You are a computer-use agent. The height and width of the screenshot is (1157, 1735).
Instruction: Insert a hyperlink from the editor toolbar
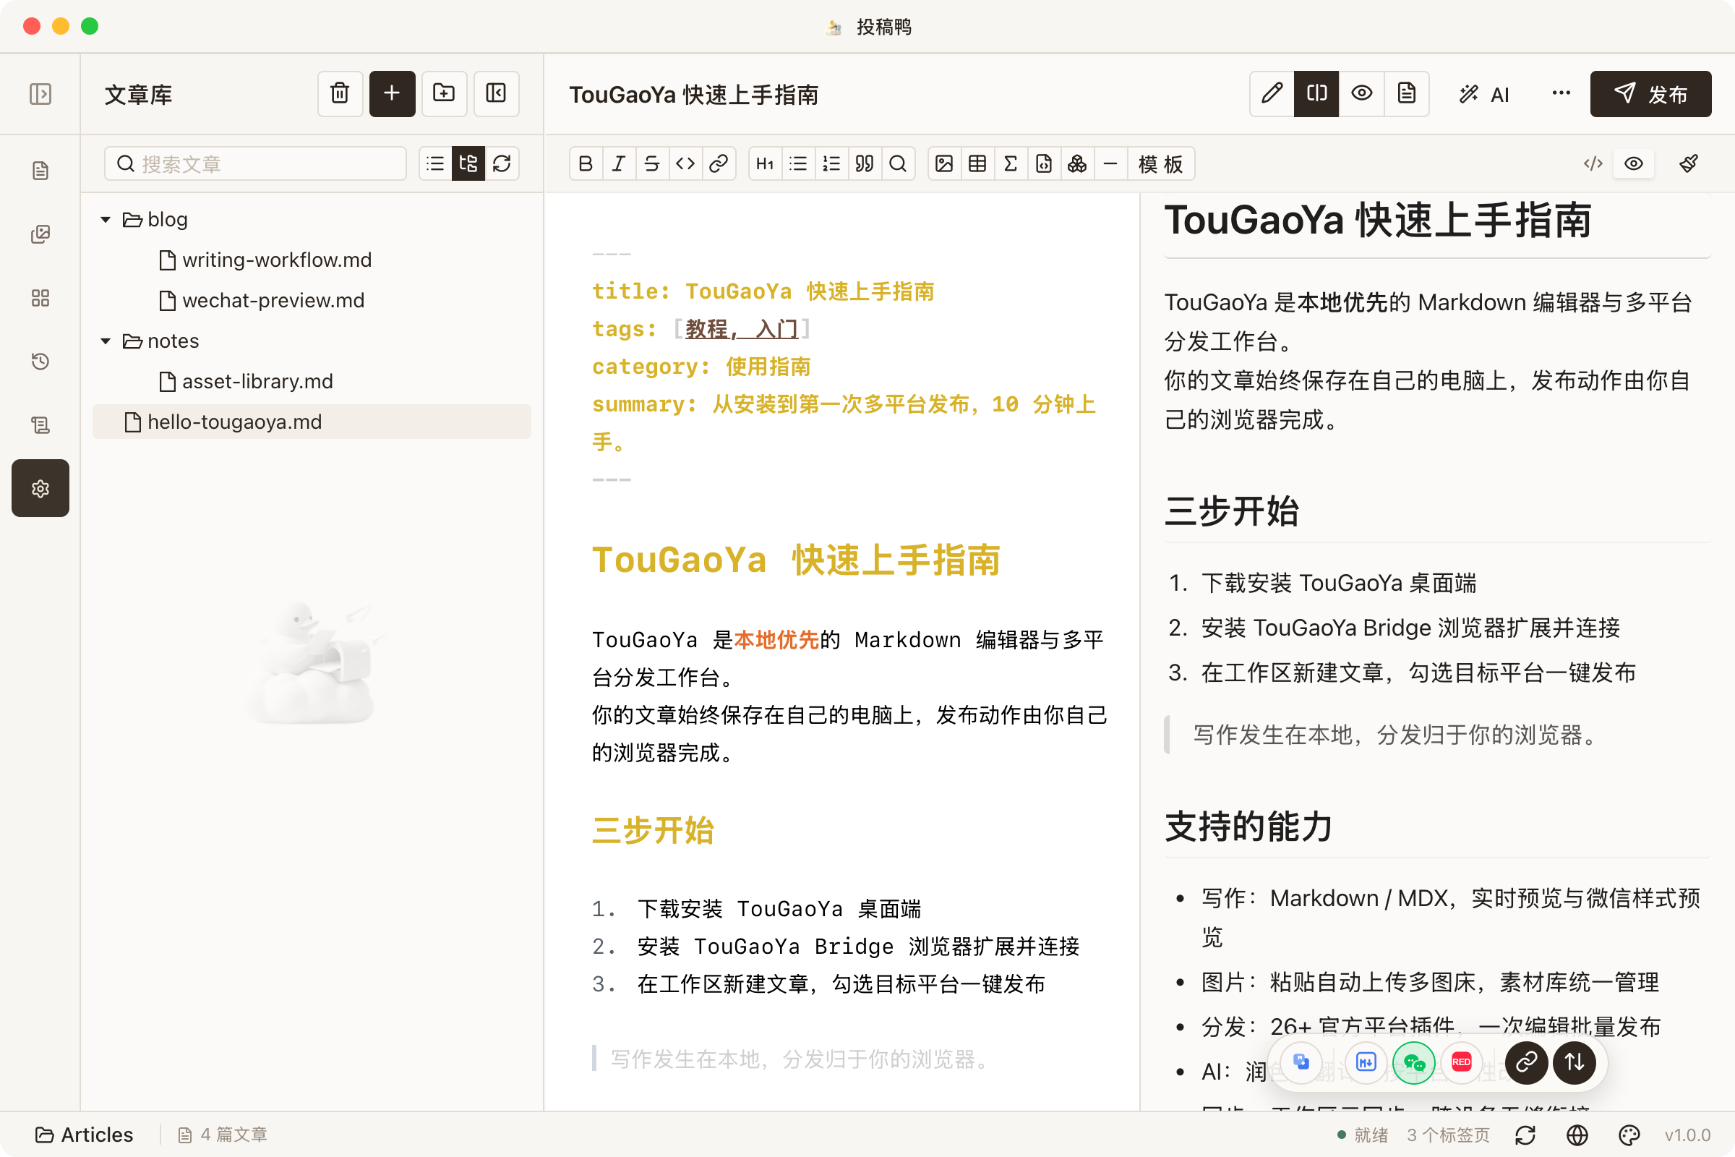pos(719,164)
